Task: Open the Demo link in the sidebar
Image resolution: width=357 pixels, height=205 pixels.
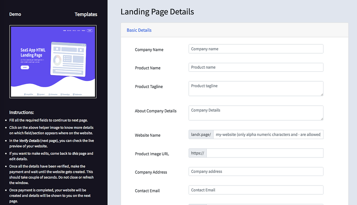Action: coord(15,14)
